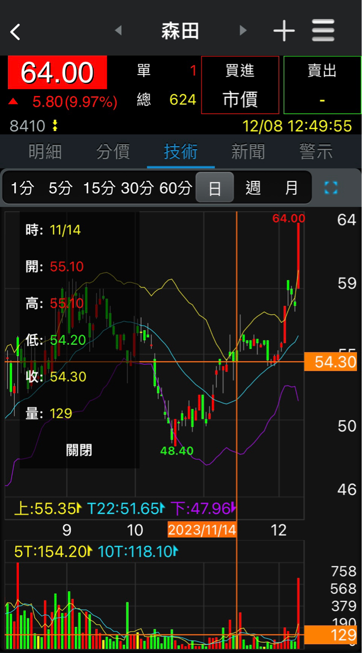Select the 60分 timeframe
Image resolution: width=362 pixels, height=653 pixels.
point(176,188)
